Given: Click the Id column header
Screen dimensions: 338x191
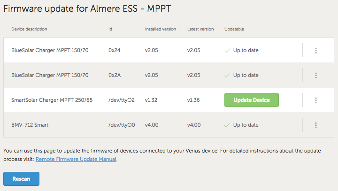Looking at the screenshot, I should tap(110, 29).
